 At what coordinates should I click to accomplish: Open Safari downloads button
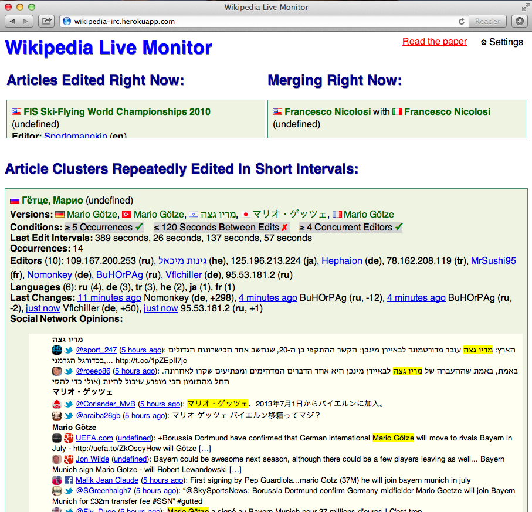pos(520,21)
